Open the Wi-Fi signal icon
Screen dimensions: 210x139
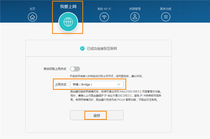click(104, 17)
